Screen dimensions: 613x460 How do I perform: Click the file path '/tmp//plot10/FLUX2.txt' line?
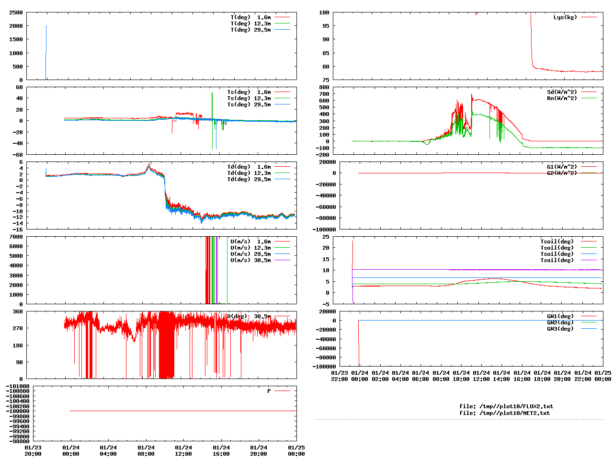(x=506, y=406)
